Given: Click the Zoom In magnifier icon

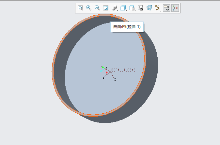Looking at the screenshot, I should coord(89,8).
